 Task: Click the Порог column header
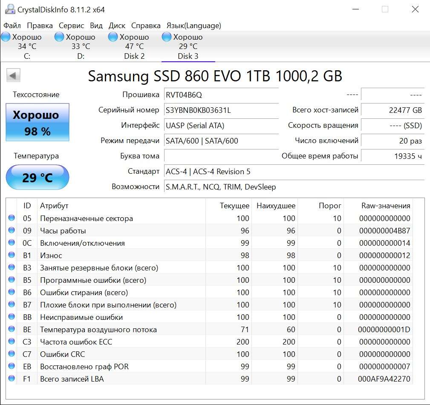click(320, 206)
